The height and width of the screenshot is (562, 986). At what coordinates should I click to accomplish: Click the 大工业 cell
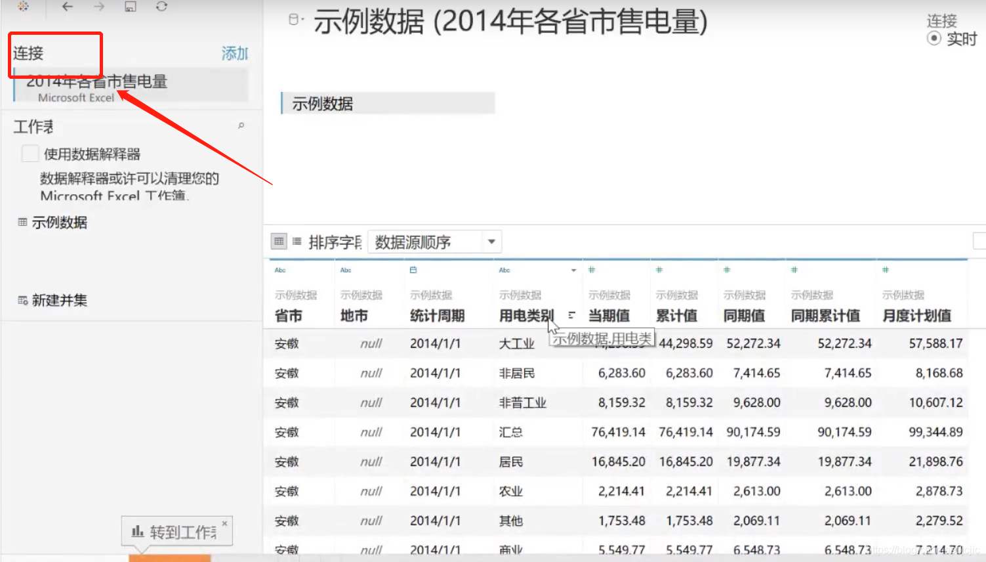coord(517,343)
